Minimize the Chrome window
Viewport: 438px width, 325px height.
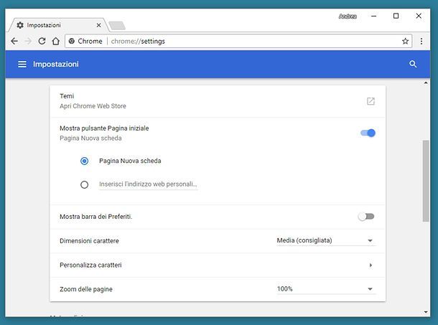pyautogui.click(x=374, y=17)
